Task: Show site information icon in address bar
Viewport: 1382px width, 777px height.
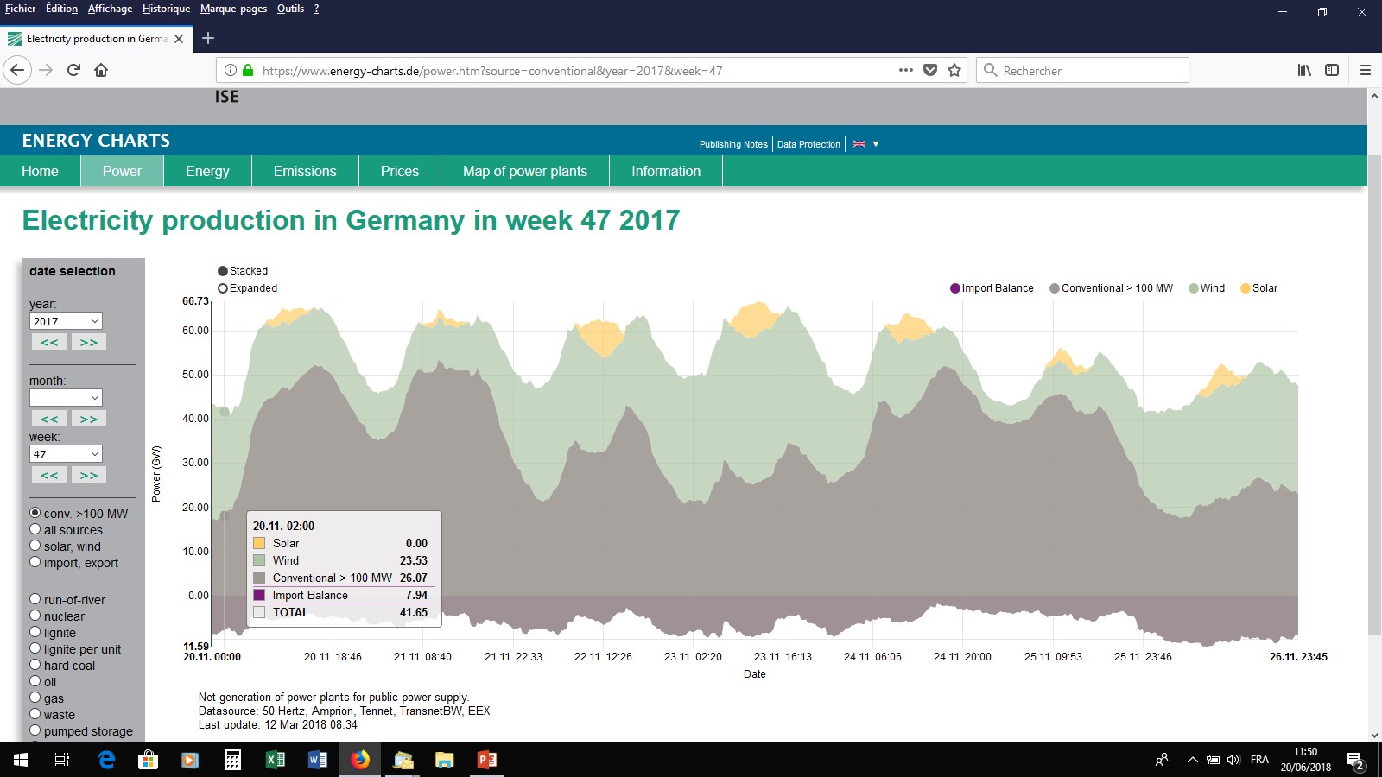Action: point(231,70)
